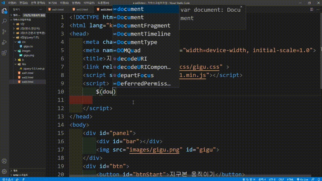This screenshot has width=322, height=181.
Task: Collapse the 자바스크립트작업 workspace root
Action: click(28, 20)
